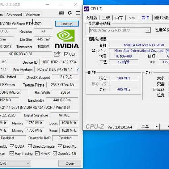
Task: Open the CPU-Z 測試分數 tab
Action: tap(161, 18)
